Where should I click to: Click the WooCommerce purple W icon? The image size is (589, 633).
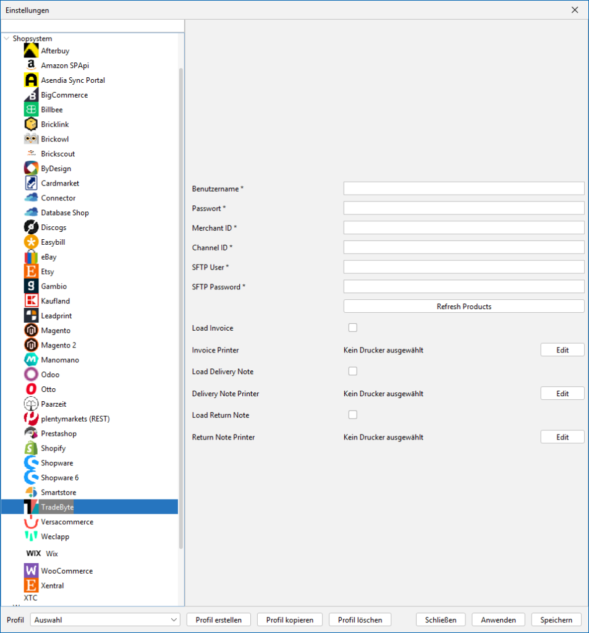click(x=32, y=571)
